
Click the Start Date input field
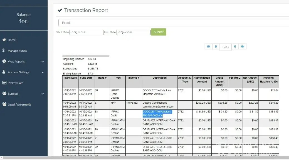point(86,32)
